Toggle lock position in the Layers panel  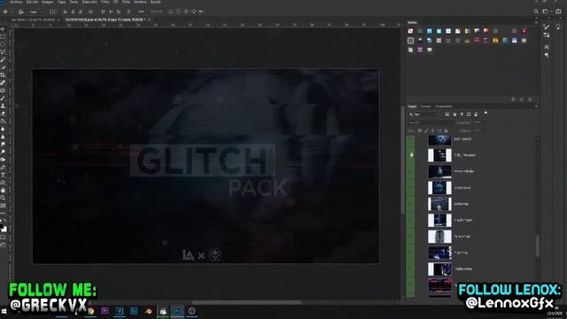[x=433, y=130]
